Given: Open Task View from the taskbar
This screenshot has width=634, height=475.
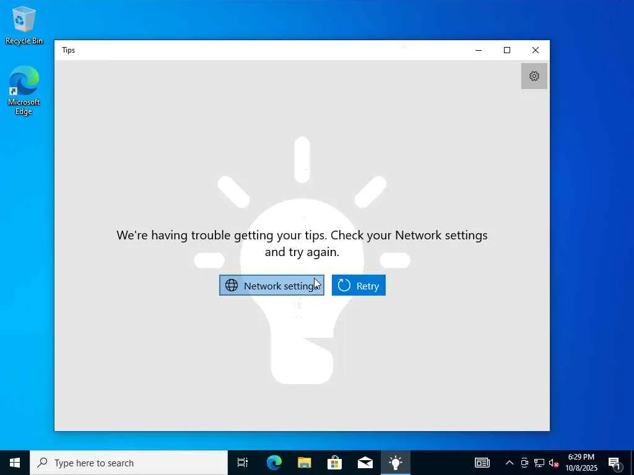Looking at the screenshot, I should (x=242, y=463).
